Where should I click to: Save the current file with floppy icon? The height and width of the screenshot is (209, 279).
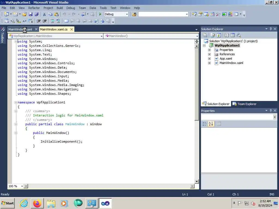(x=31, y=14)
